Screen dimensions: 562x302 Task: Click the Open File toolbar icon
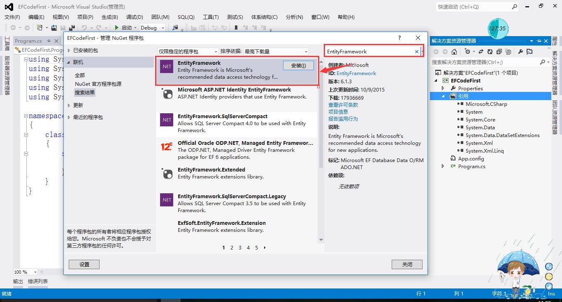[54, 28]
